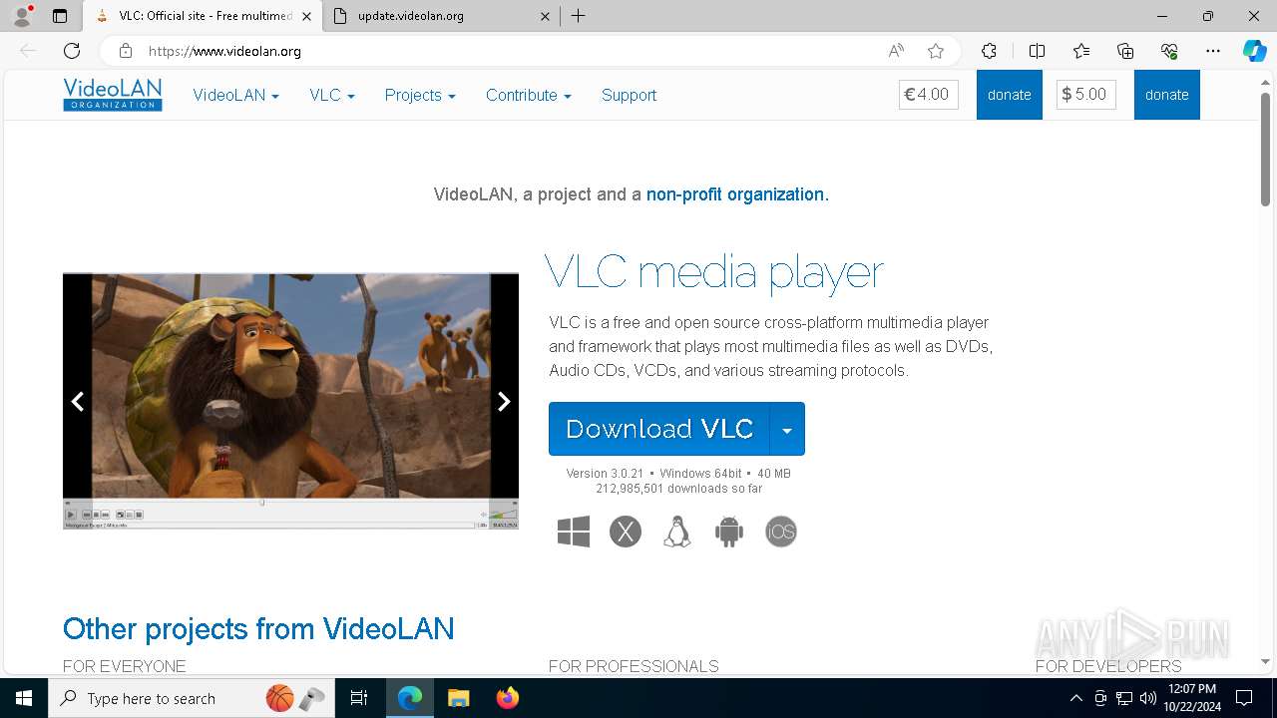Viewport: 1277px width, 718px height.
Task: Open Browser essentials heart icon
Action: pyautogui.click(x=1169, y=51)
